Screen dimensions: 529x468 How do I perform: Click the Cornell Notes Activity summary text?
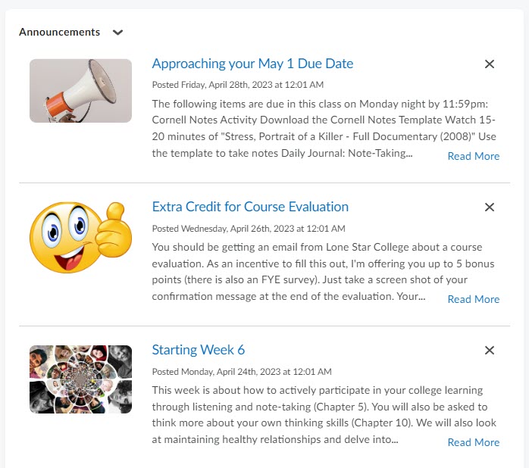(324, 129)
